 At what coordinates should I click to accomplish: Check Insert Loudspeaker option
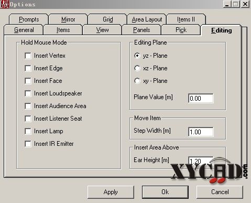pos(28,93)
